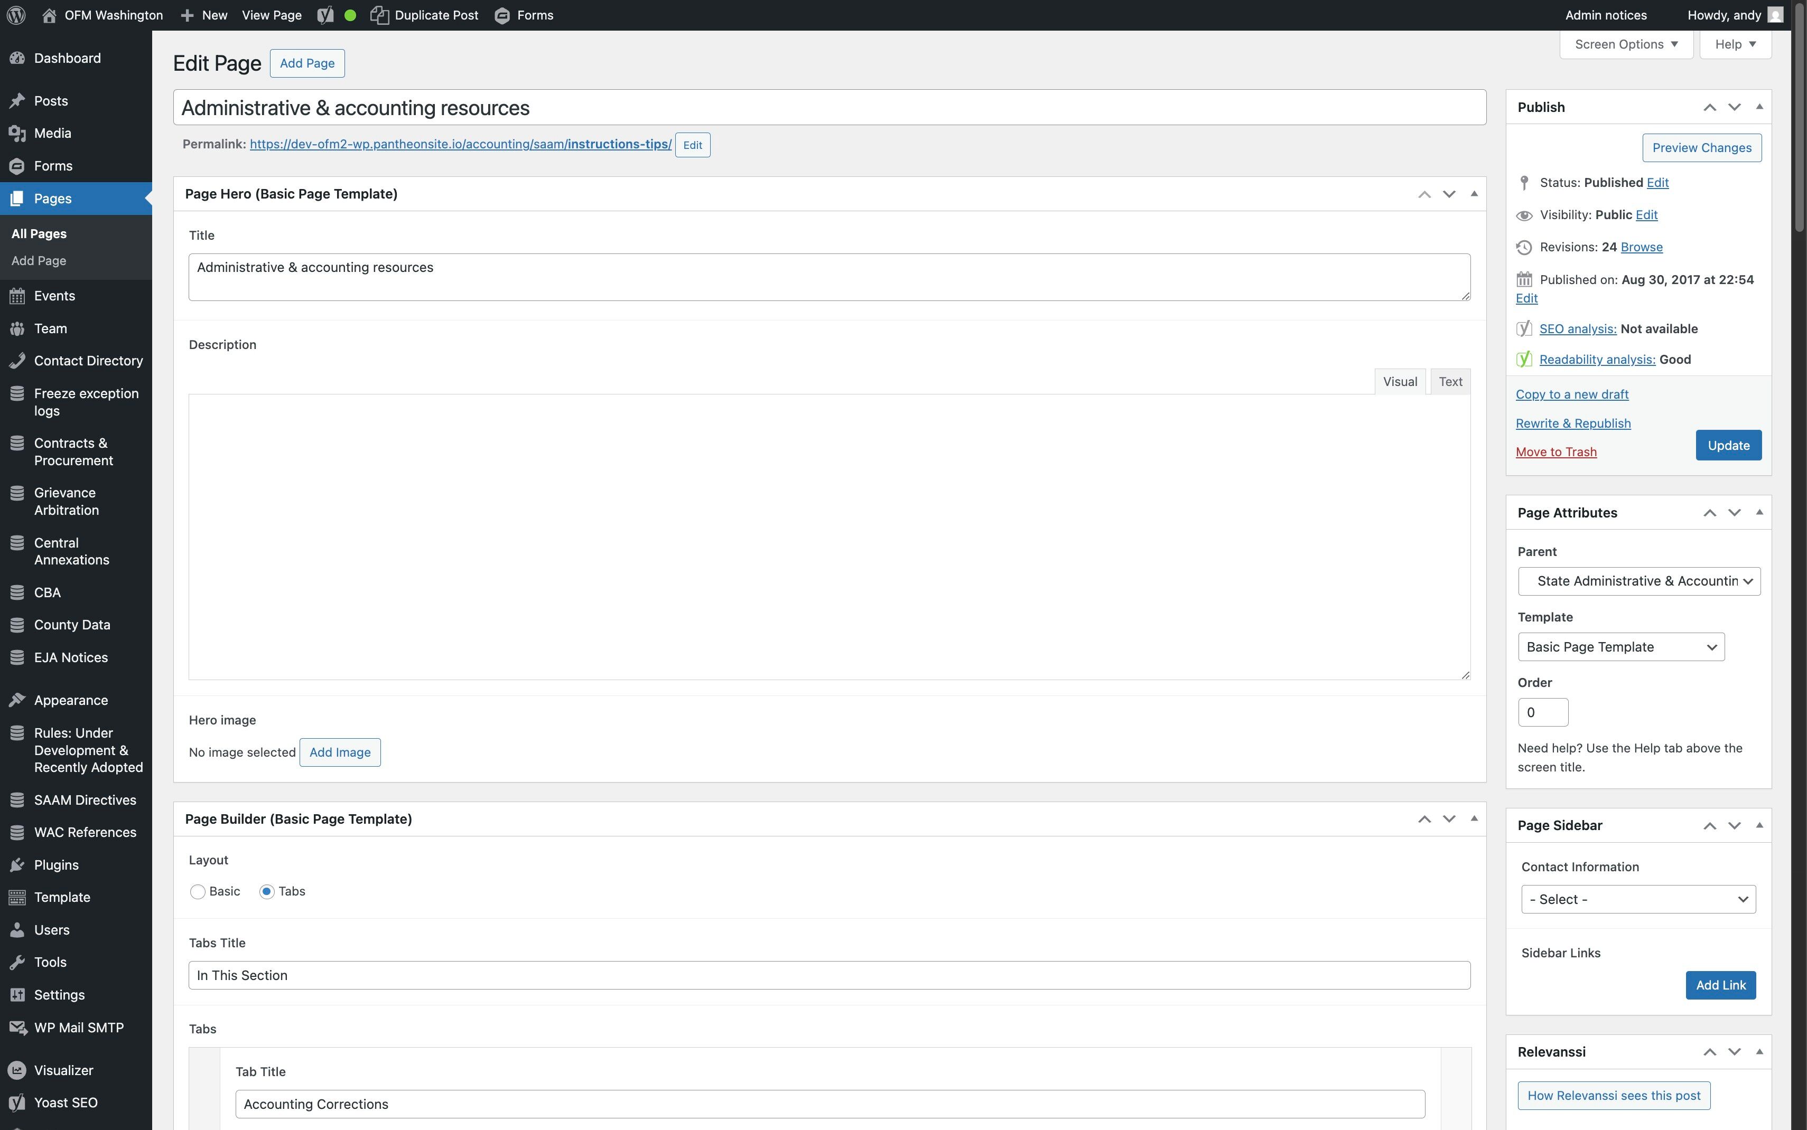Click the Update button
This screenshot has width=1807, height=1130.
(1728, 446)
